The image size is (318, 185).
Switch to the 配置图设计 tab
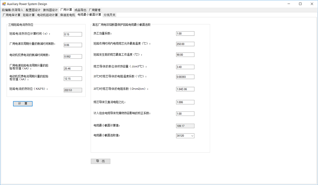(33, 10)
